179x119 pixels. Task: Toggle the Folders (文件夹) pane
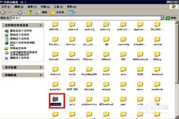pos(57,12)
